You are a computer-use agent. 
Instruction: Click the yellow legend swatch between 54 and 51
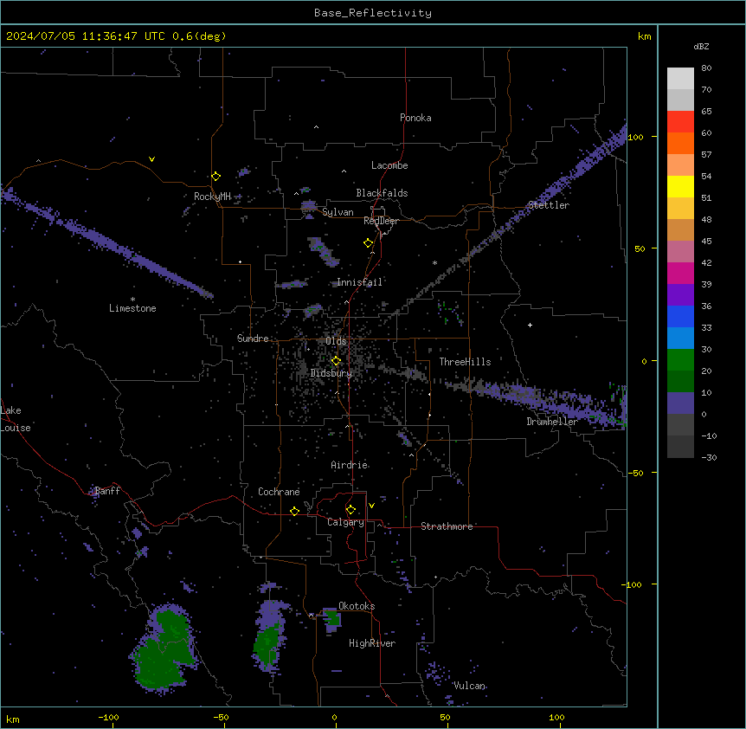pyautogui.click(x=680, y=186)
